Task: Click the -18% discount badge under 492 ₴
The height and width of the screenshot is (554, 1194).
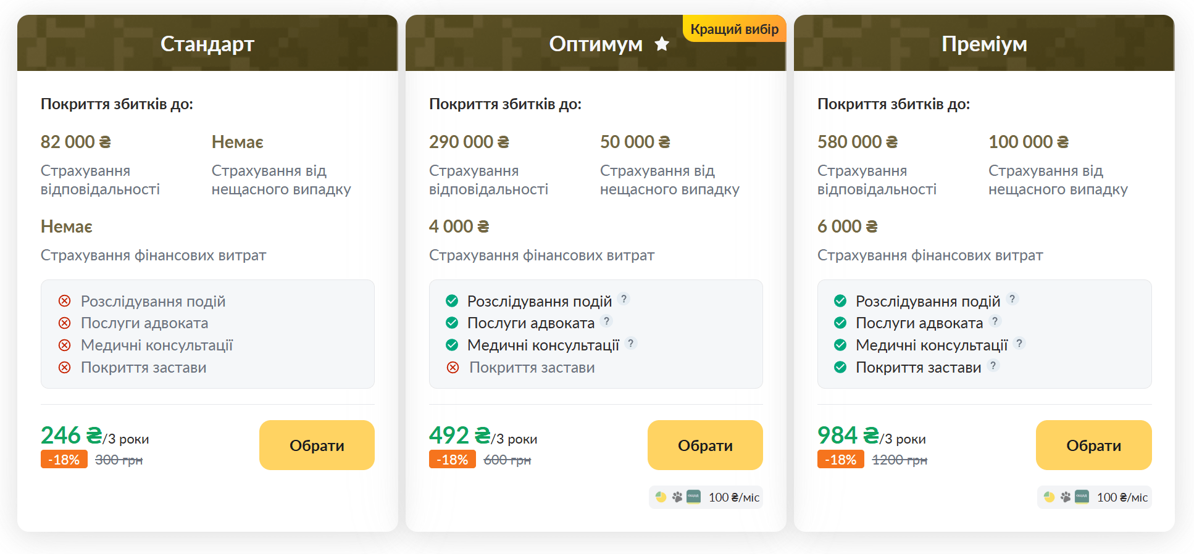Action: coord(453,460)
